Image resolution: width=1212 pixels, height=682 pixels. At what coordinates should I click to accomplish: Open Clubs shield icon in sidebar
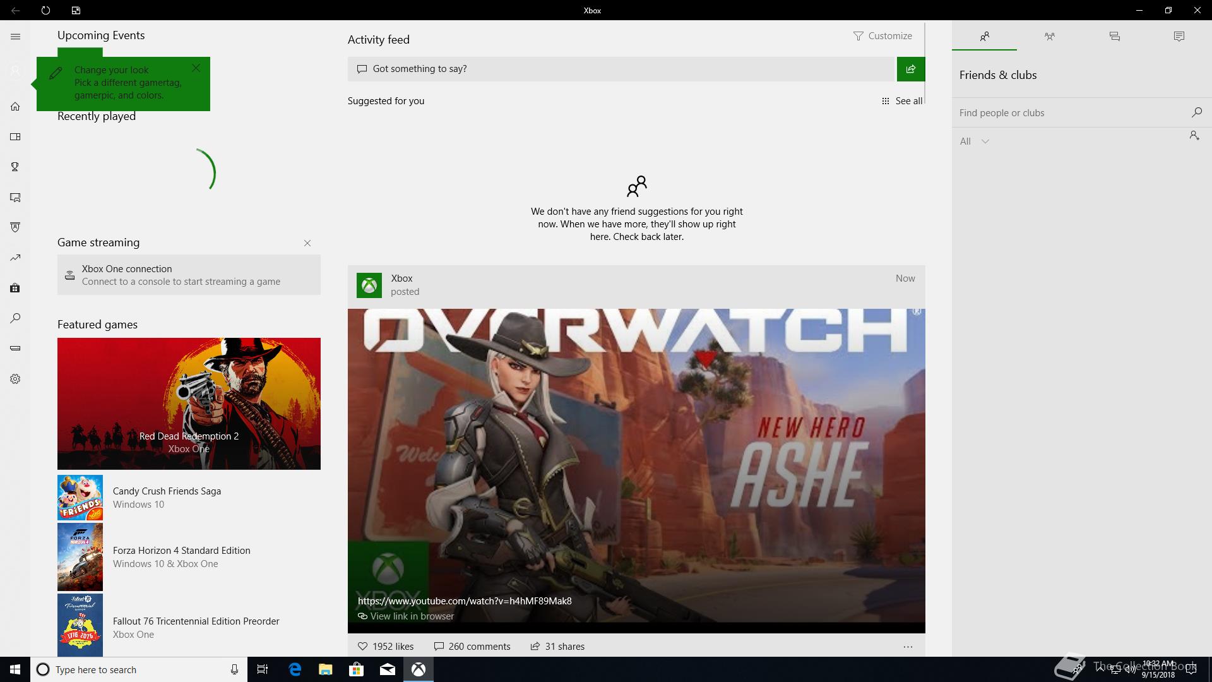(x=15, y=227)
